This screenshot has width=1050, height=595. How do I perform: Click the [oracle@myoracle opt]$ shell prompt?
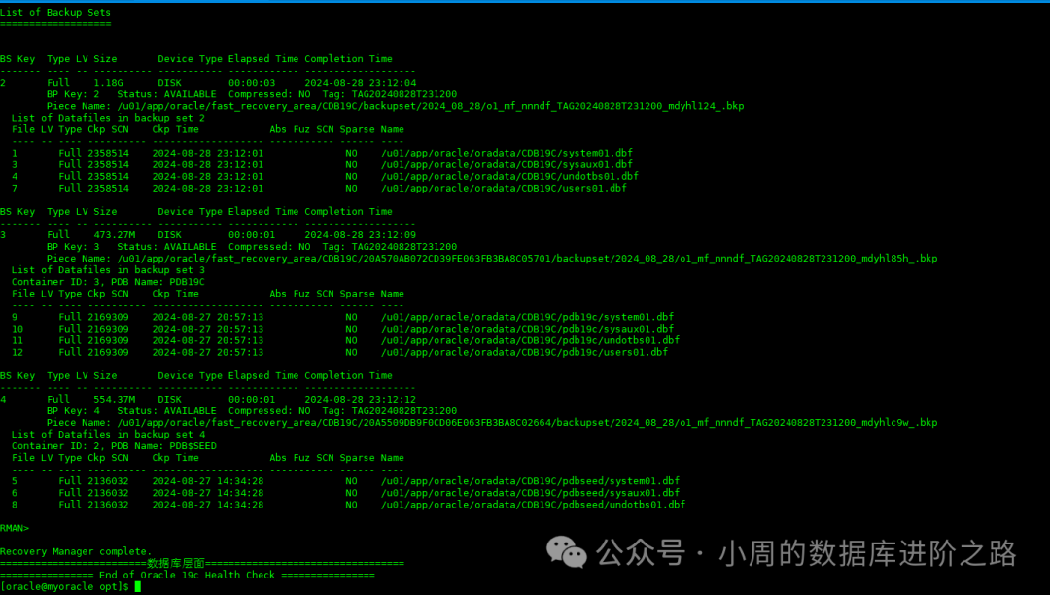click(64, 587)
